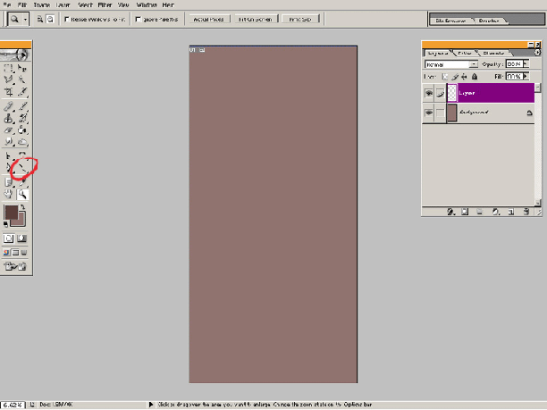Select the Zoom tool in toolbox

pyautogui.click(x=22, y=194)
